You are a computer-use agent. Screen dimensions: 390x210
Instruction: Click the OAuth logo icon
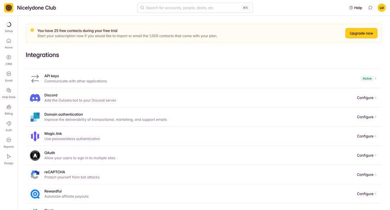pyautogui.click(x=35, y=155)
